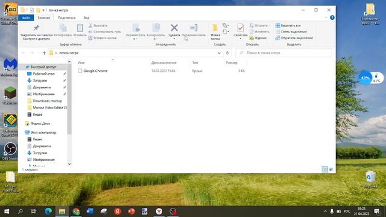Expand quick access toolbar customize arrow
The height and width of the screenshot is (217, 386).
coord(43,10)
